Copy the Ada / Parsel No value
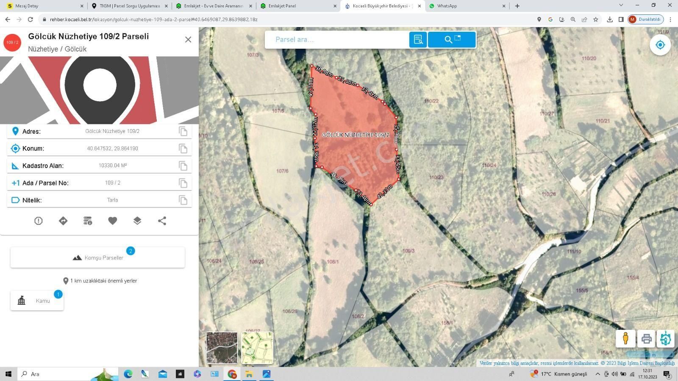Viewport: 678px width, 381px height. point(183,183)
